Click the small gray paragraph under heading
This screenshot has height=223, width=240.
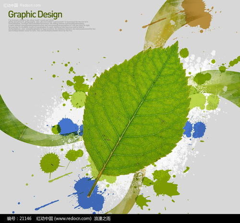[52, 25]
